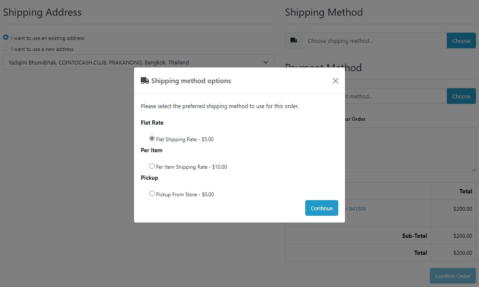Select Pickup From Store $0.00 option
Image resolution: width=479 pixels, height=287 pixels.
[152, 193]
